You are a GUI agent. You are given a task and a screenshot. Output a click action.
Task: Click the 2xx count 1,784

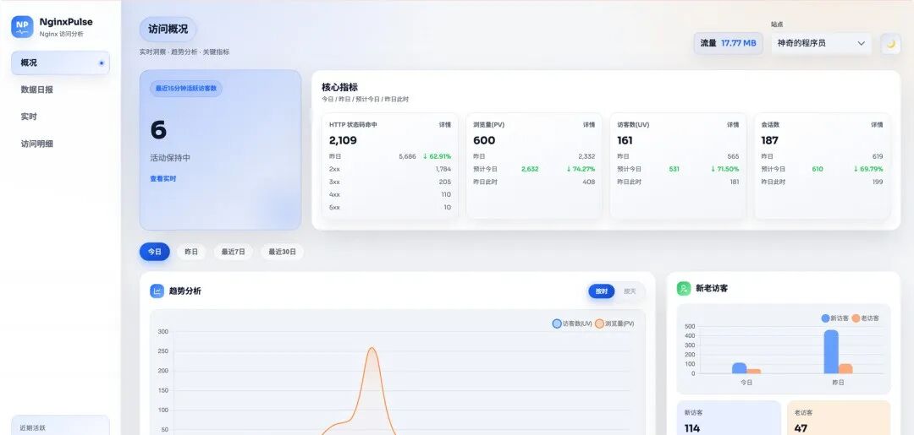tap(443, 169)
